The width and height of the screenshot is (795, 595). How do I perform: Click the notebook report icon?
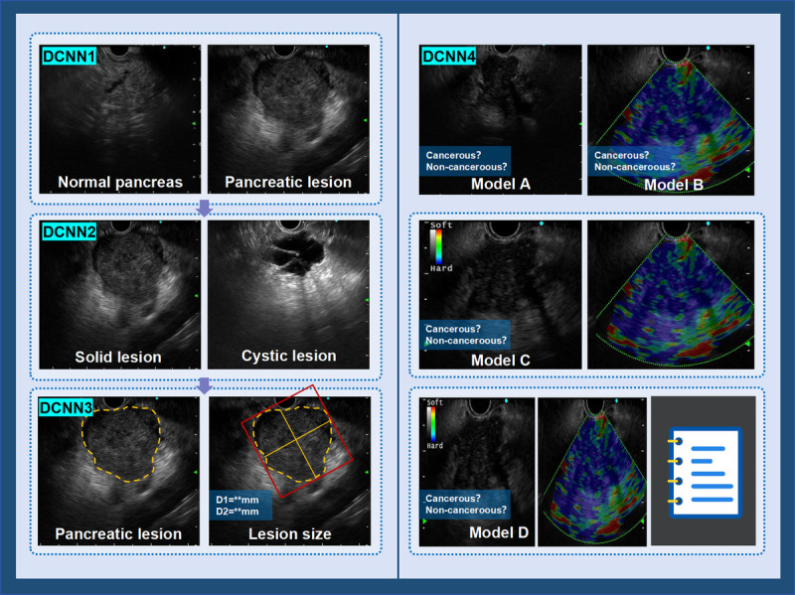705,473
